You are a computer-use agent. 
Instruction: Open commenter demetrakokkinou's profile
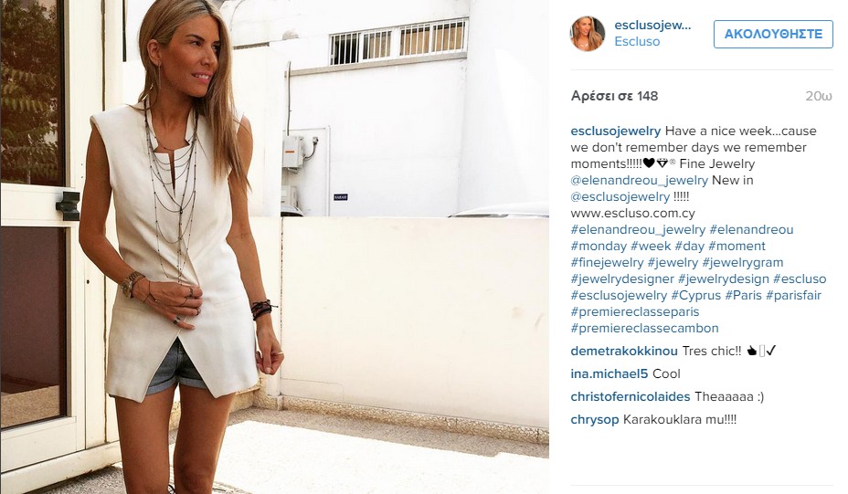(x=624, y=351)
